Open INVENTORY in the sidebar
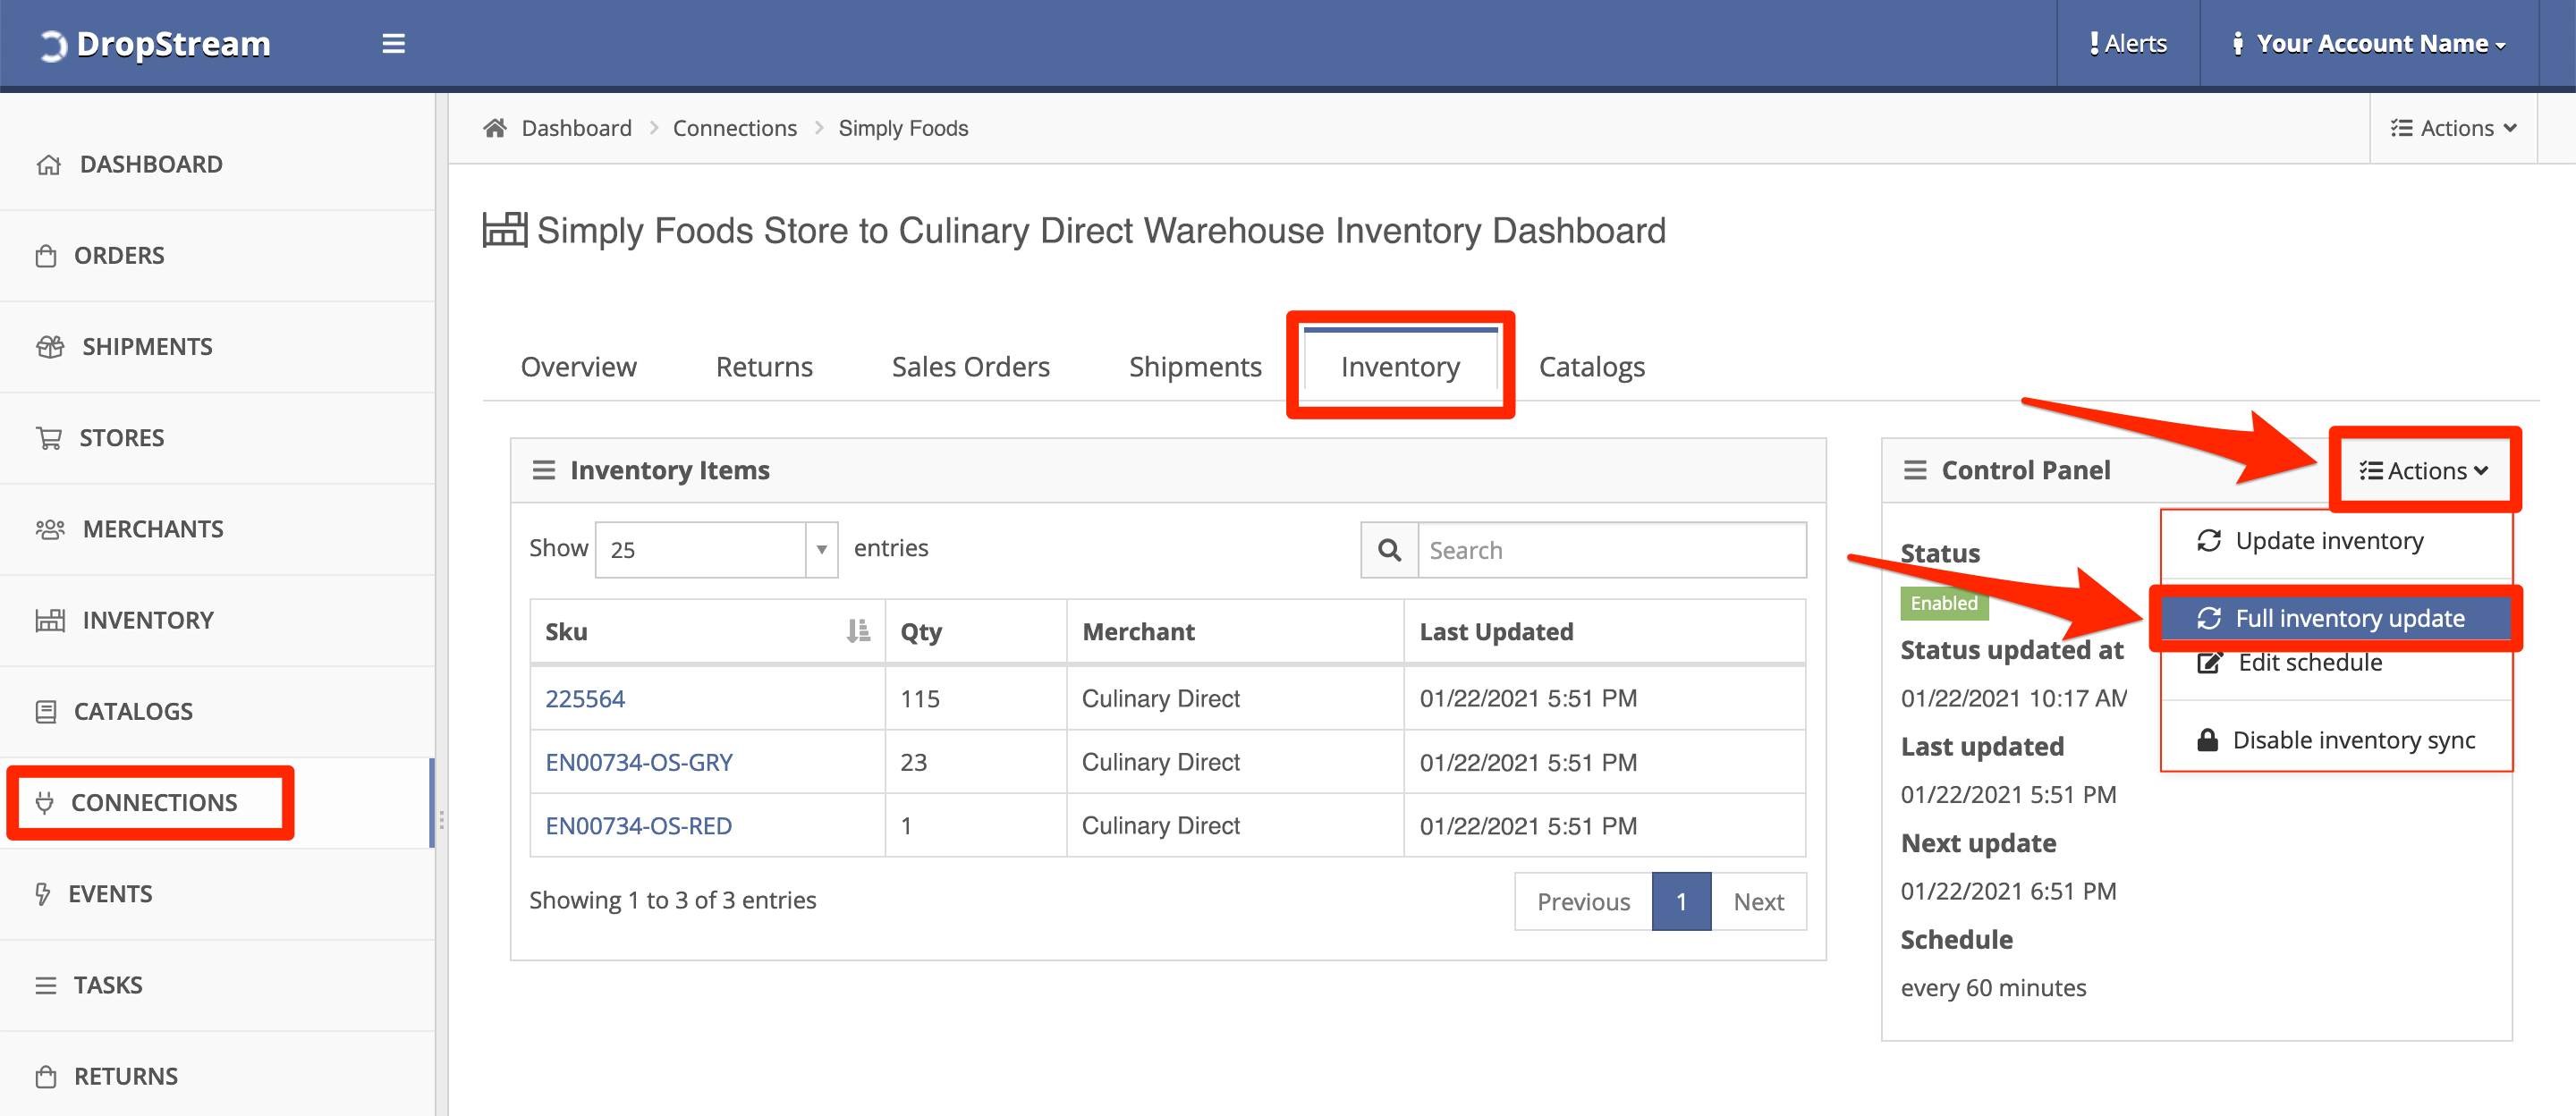2576x1116 pixels. pos(148,620)
